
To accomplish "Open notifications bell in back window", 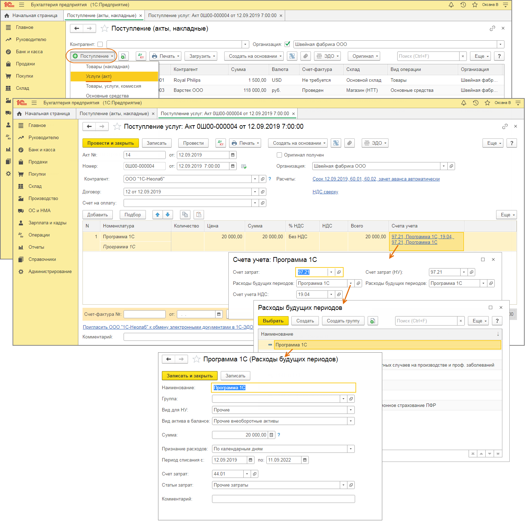I will (x=451, y=5).
